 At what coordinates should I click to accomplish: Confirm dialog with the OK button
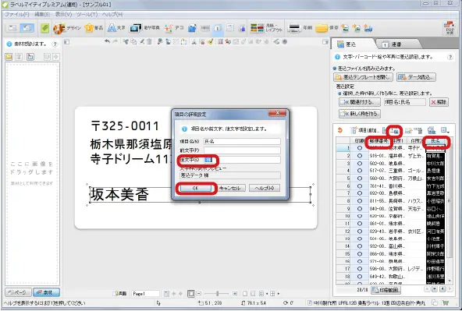coord(196,188)
